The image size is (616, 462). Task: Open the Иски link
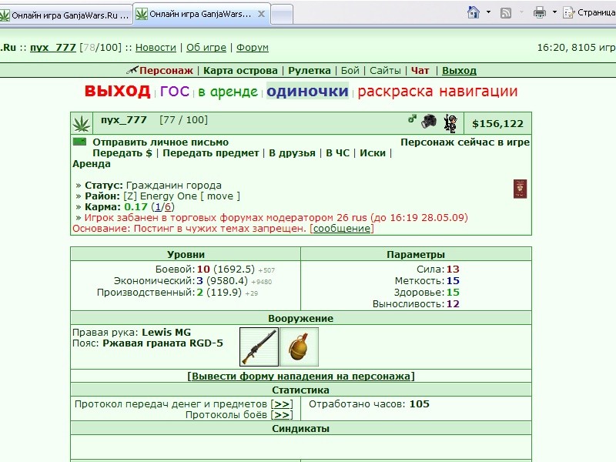[x=373, y=153]
